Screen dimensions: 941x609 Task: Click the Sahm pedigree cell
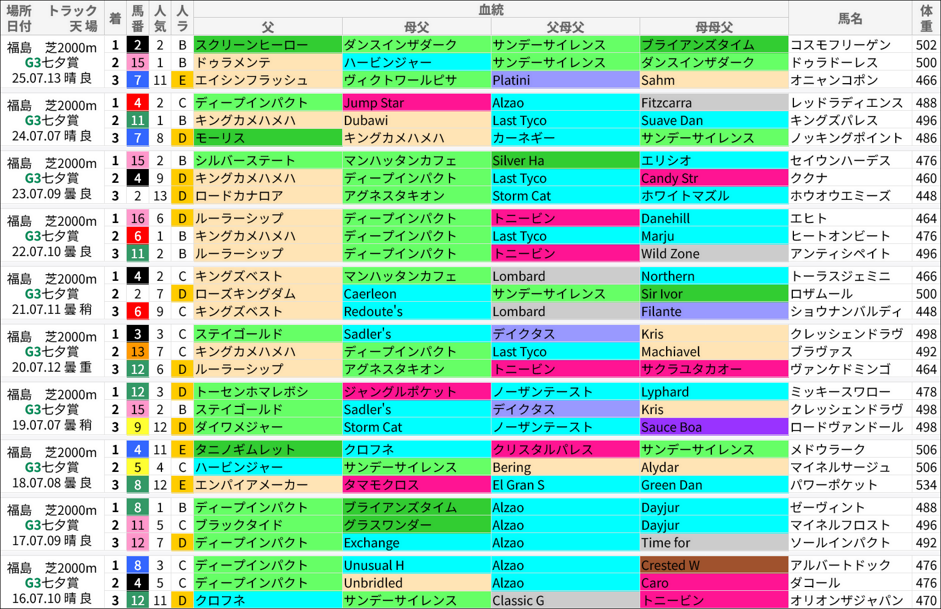coord(714,80)
